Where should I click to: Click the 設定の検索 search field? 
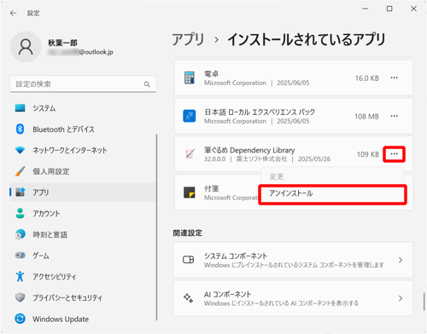click(83, 84)
